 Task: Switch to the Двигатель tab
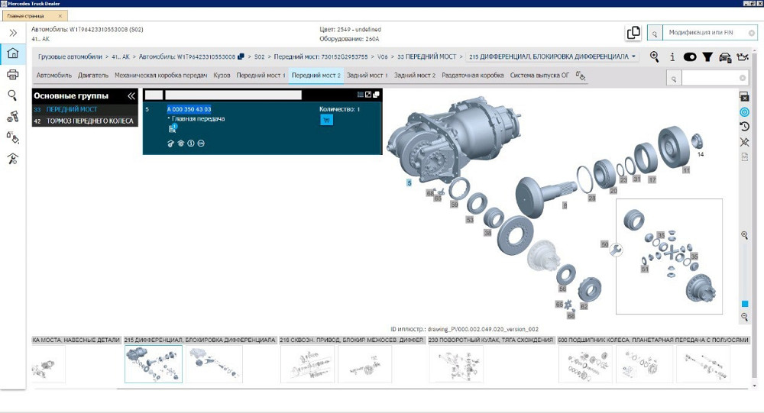coord(93,76)
